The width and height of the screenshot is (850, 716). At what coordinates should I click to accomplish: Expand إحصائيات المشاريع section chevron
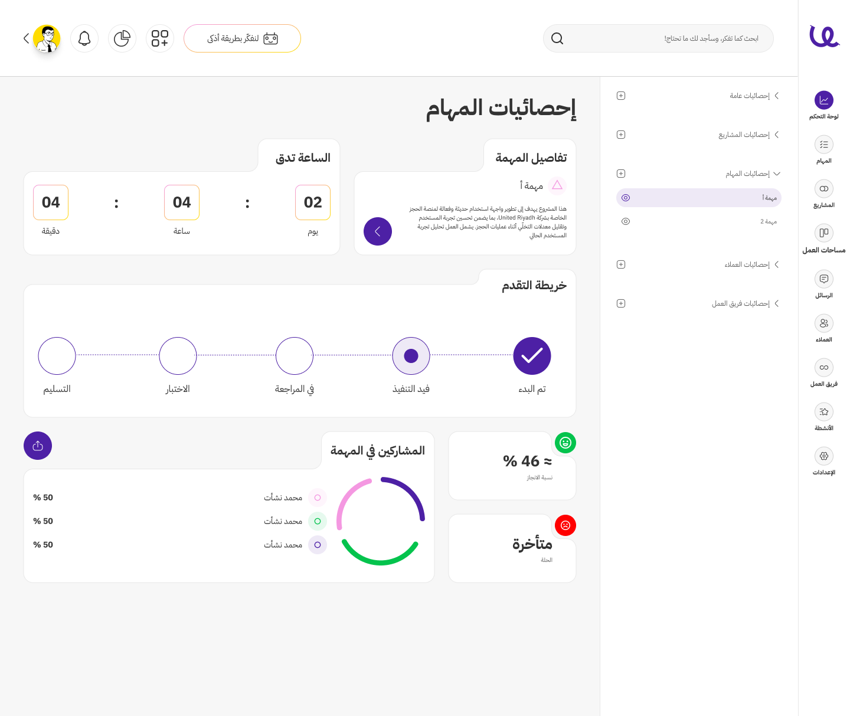coord(777,135)
